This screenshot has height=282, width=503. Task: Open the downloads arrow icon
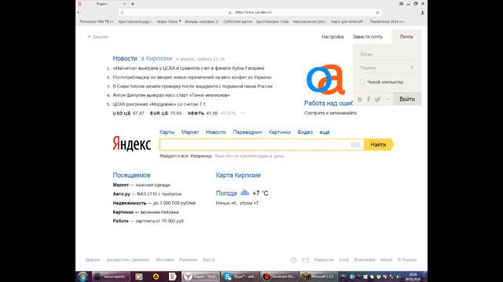(423, 13)
